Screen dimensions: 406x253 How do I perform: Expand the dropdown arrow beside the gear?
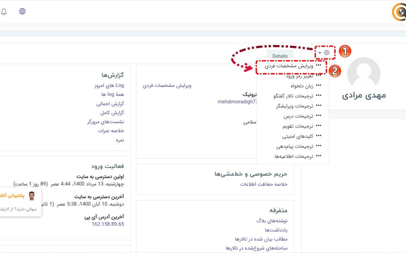pos(320,53)
